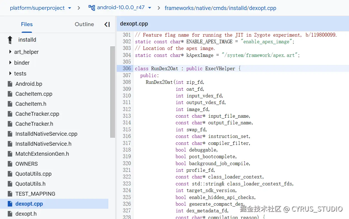Click target_sdk_version parameter on line 324
349x219 pixels.
[211, 190]
